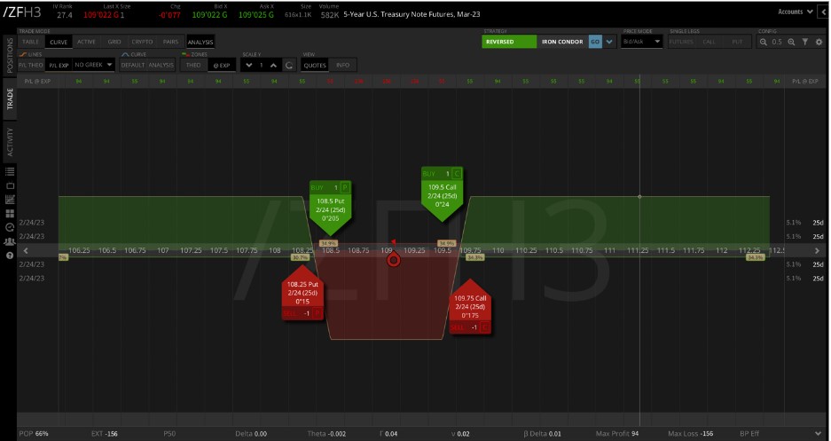Click the FUTURES single leg button

(681, 42)
